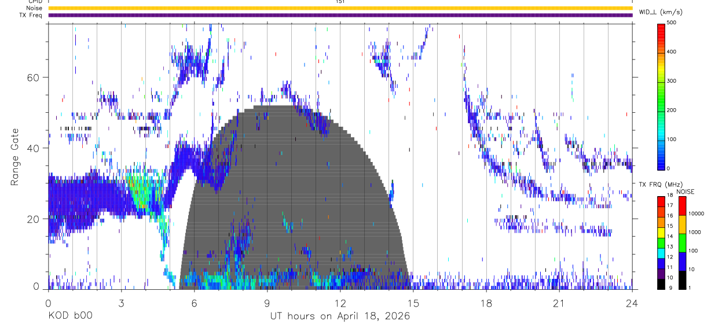Click the 21 tick label on the UT hours axis

pyautogui.click(x=559, y=303)
